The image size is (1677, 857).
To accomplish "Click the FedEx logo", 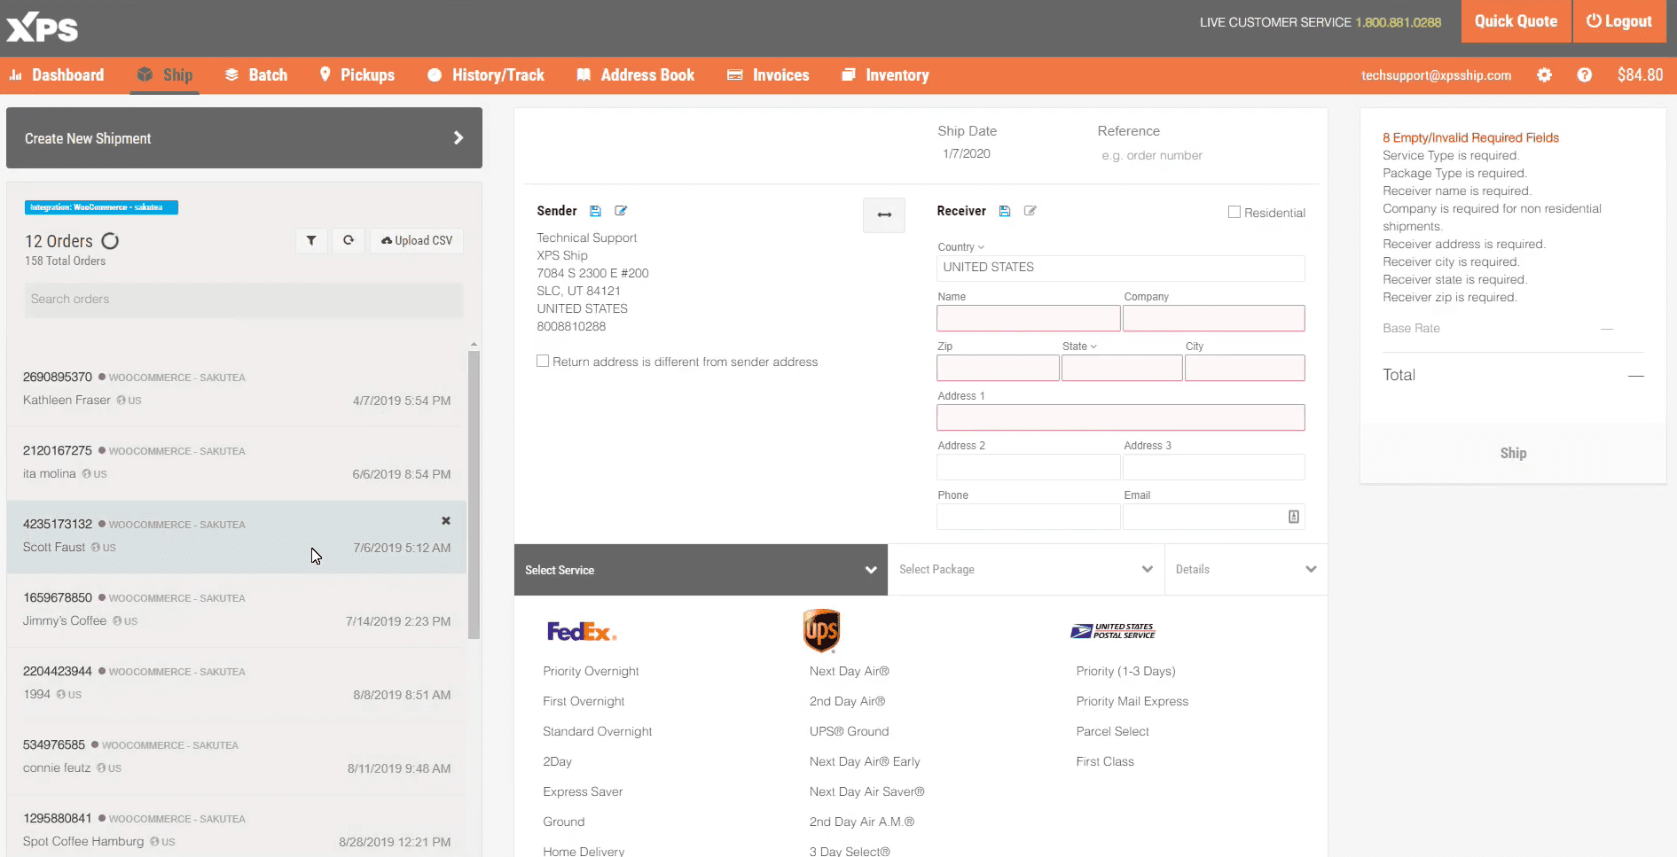I will (x=582, y=631).
